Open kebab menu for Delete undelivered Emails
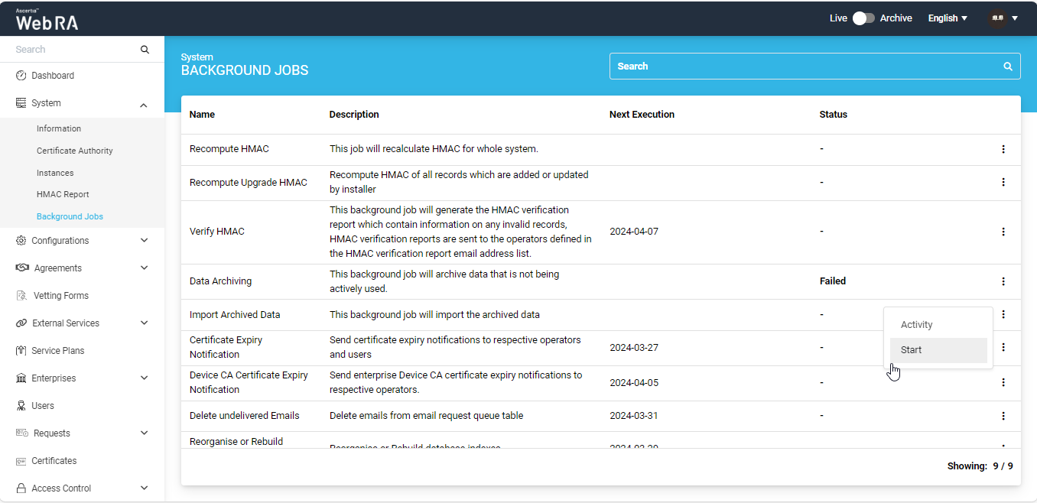1037x503 pixels. pyautogui.click(x=1003, y=416)
